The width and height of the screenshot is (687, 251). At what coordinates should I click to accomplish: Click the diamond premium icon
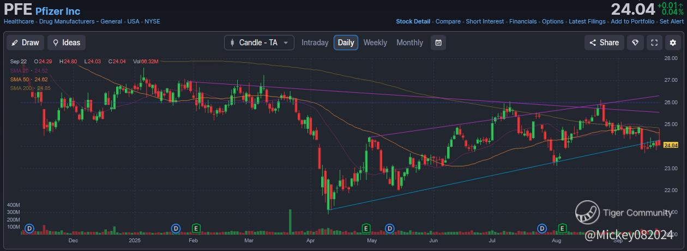coord(635,43)
